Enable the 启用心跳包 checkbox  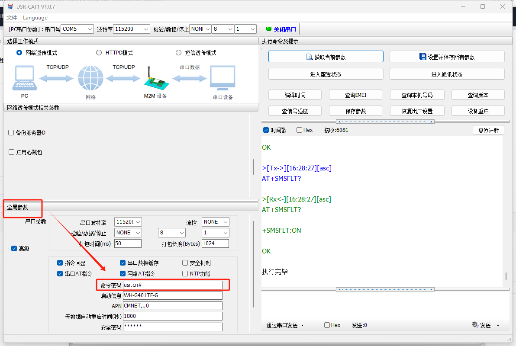pyautogui.click(x=11, y=152)
